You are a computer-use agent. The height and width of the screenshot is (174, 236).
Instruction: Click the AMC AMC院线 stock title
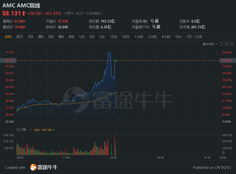coord(21,6)
